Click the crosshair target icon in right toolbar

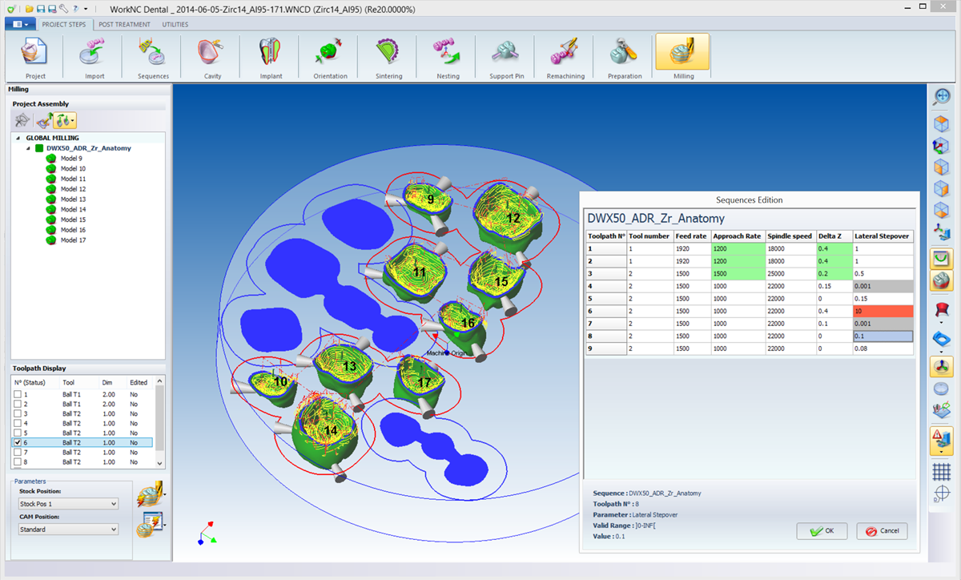tap(941, 494)
